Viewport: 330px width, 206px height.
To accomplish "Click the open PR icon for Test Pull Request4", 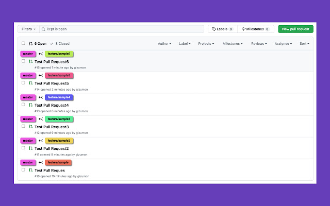I will [x=30, y=105].
